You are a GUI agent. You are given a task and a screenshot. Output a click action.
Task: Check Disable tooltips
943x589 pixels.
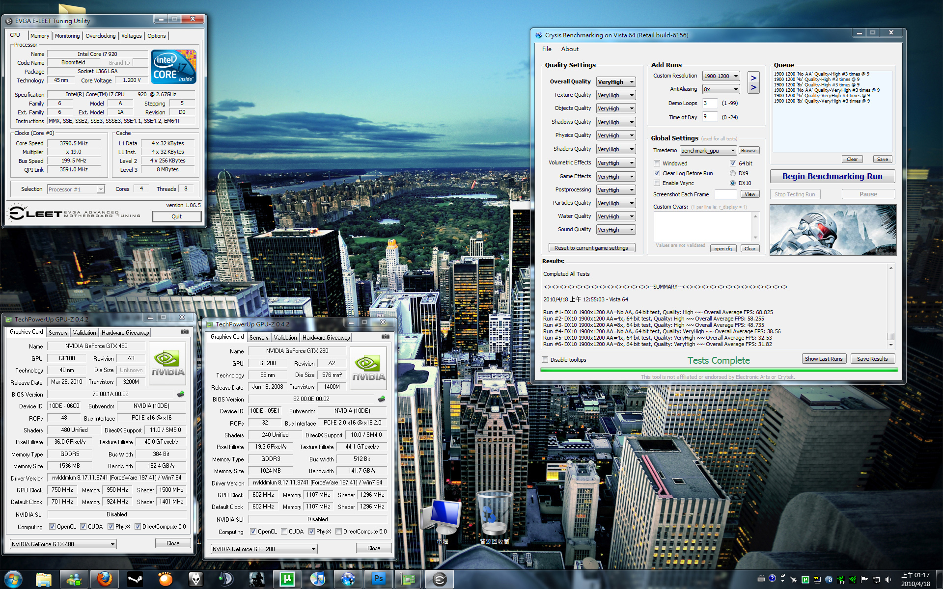click(545, 360)
